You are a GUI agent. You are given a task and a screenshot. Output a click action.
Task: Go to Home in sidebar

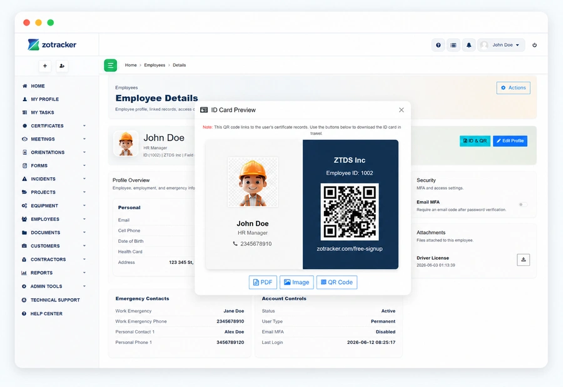click(38, 86)
